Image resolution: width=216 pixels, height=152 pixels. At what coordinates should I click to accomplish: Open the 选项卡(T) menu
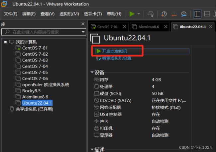point(93,14)
